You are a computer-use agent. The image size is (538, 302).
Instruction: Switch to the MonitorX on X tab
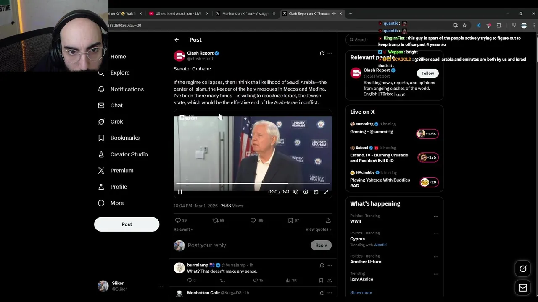pos(245,13)
